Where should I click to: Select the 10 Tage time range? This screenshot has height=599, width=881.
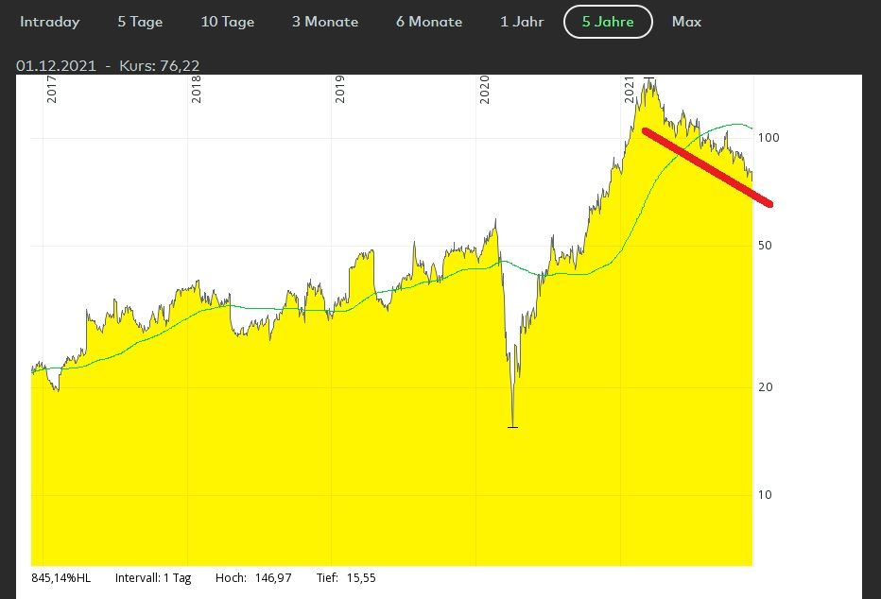coord(228,22)
